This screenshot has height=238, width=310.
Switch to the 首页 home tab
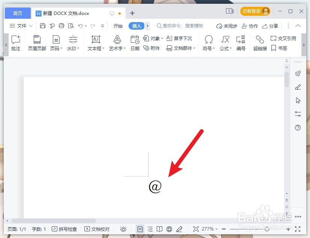click(x=18, y=13)
